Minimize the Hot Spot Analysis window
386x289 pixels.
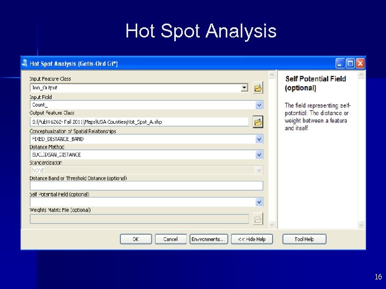coord(340,63)
